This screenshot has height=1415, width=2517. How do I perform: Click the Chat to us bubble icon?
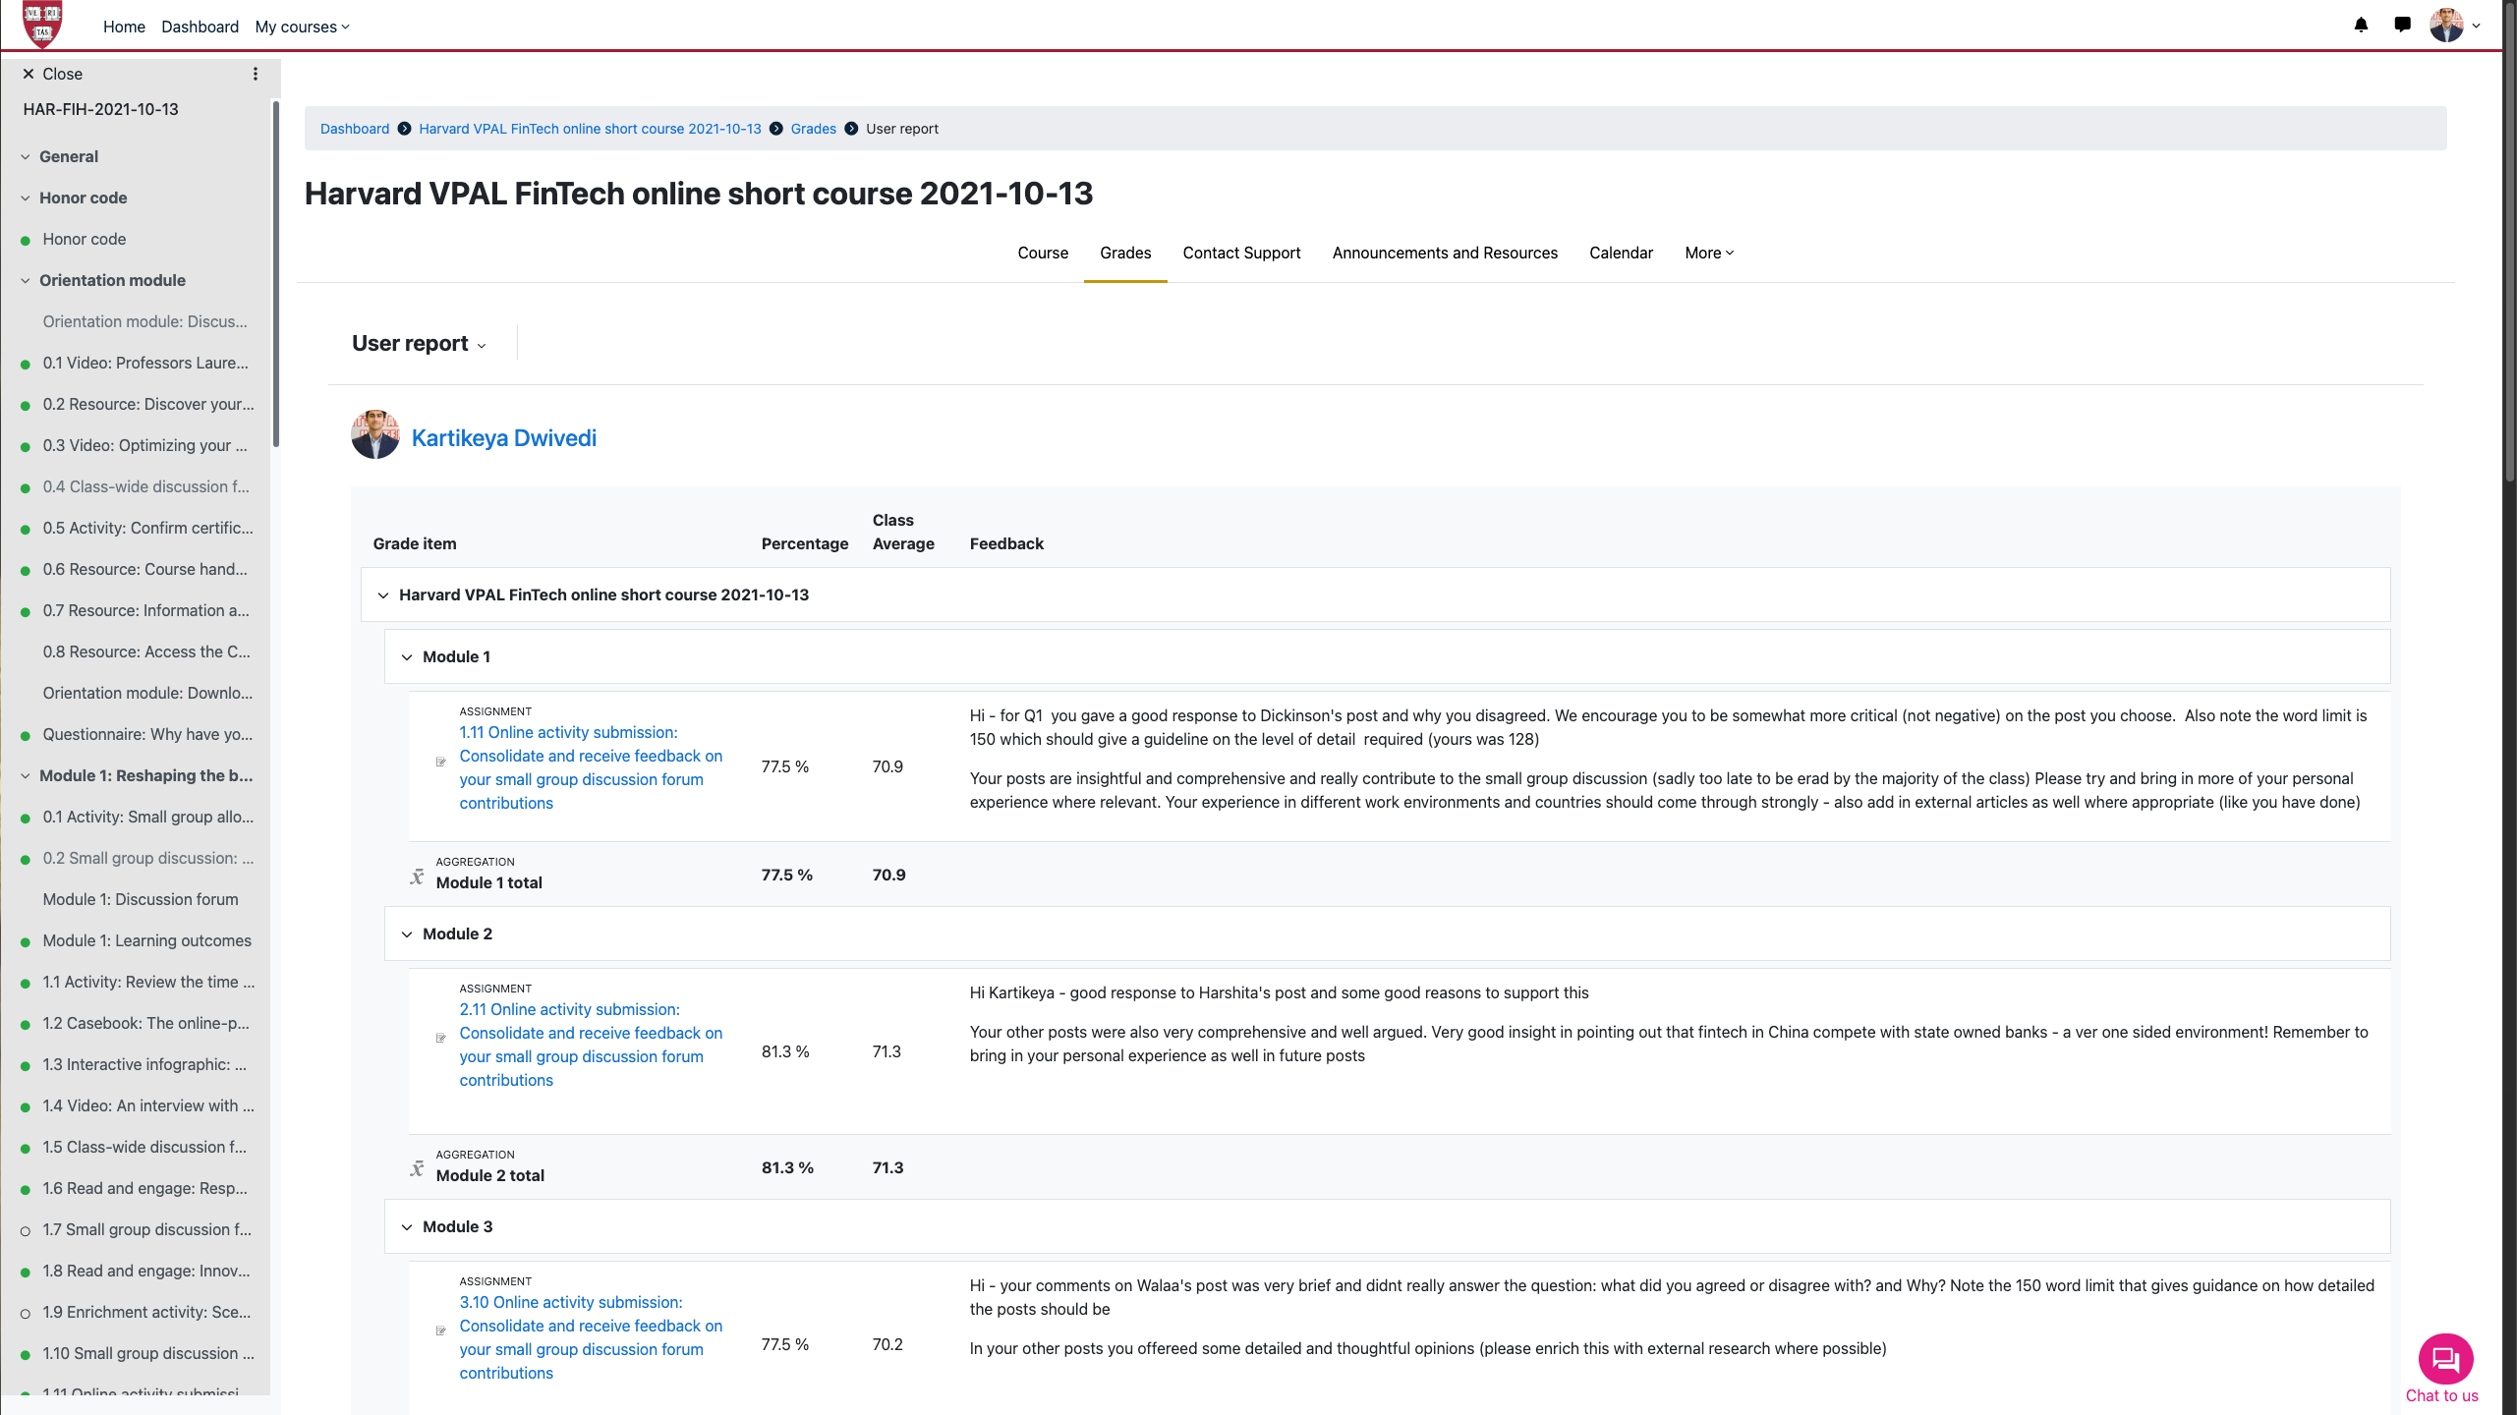click(x=2444, y=1360)
